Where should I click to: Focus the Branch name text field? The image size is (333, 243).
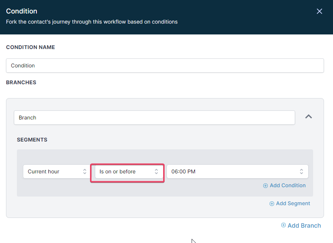tap(154, 118)
